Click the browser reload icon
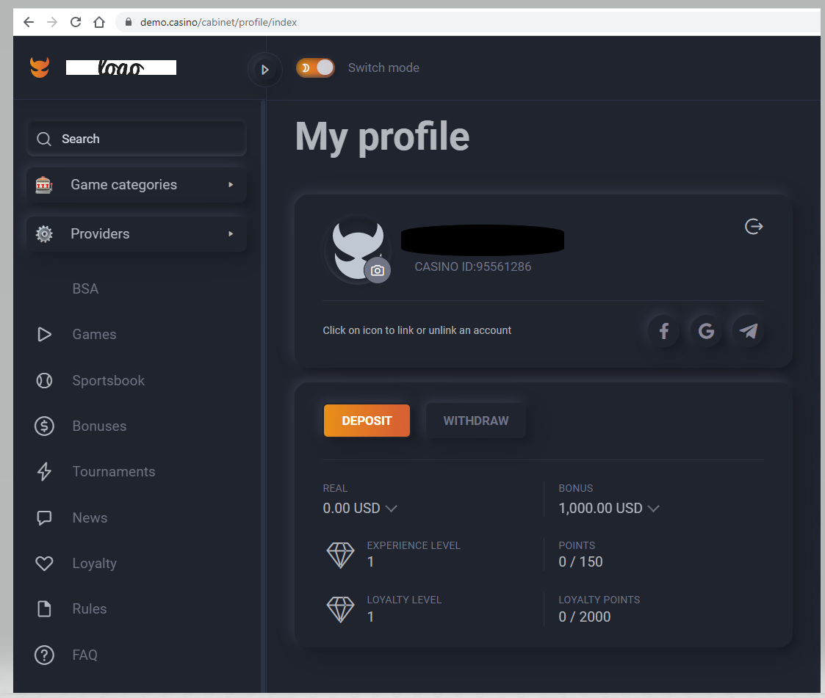The image size is (825, 698). click(75, 22)
